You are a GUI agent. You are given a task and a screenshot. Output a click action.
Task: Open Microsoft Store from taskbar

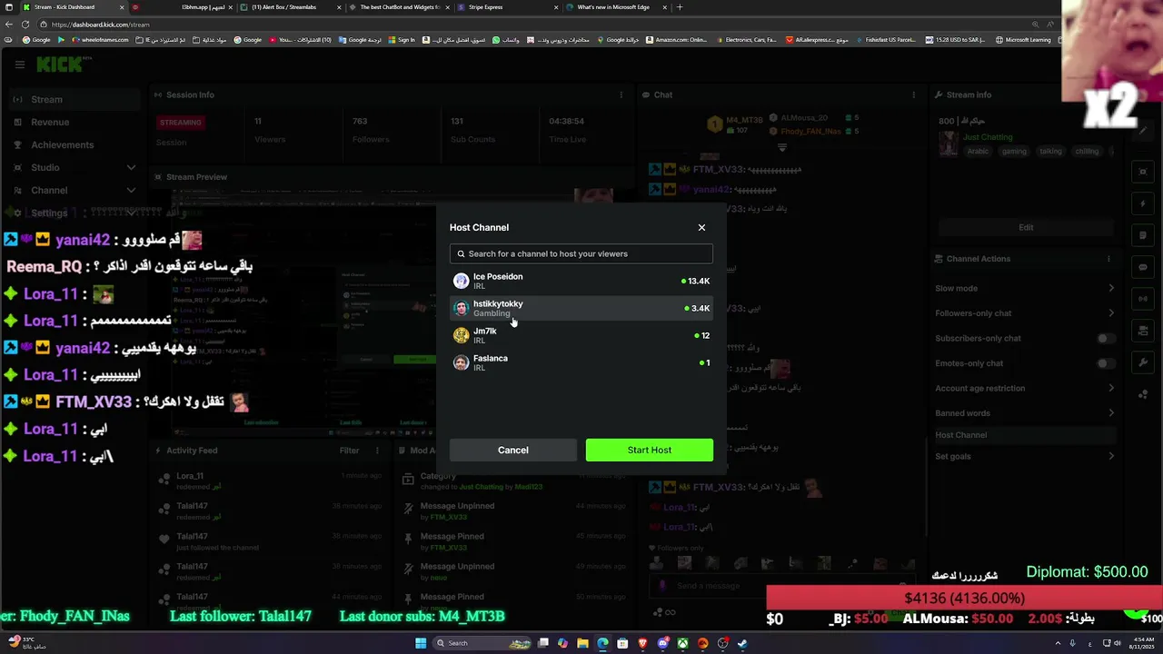[622, 643]
